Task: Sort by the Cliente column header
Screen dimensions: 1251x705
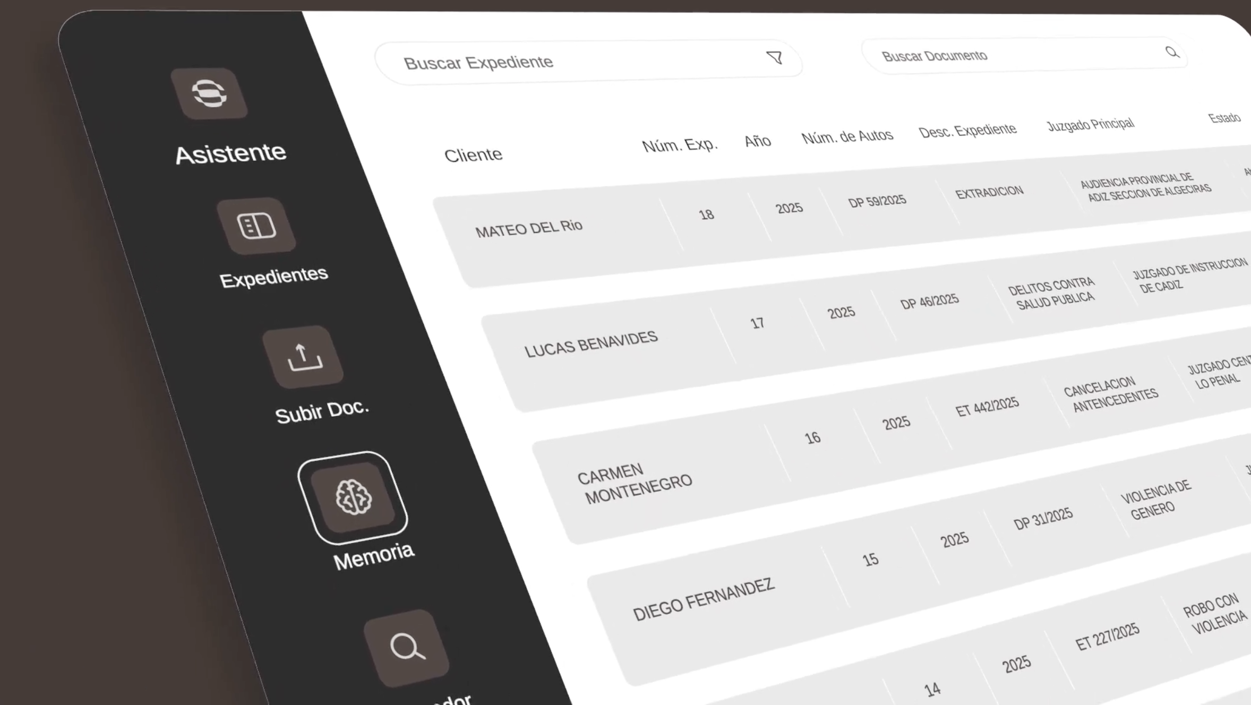Action: 473,155
